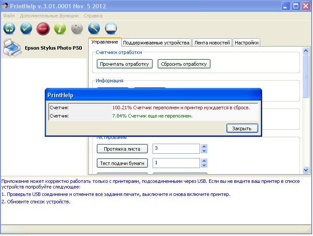The height and width of the screenshot is (236, 313).
Task: Click the hint line starting with "2. Обновите список устройств"
Action: pos(36,202)
